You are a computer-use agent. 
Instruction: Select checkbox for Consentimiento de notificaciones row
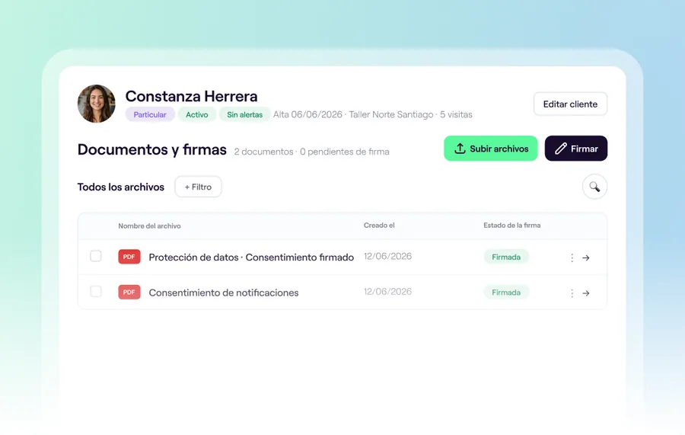click(x=96, y=291)
